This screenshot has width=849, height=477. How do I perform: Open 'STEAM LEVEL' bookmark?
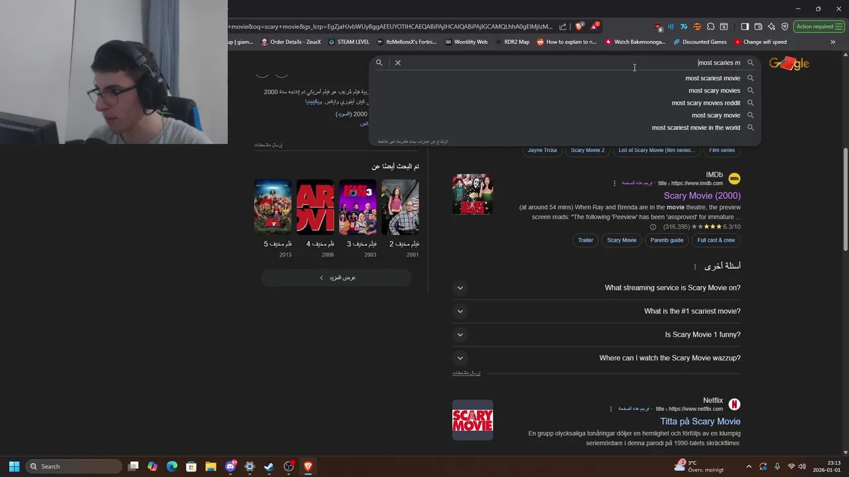(349, 42)
